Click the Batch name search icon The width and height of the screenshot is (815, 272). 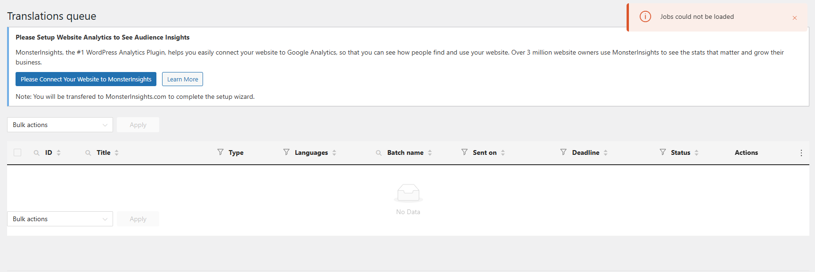[x=379, y=153]
